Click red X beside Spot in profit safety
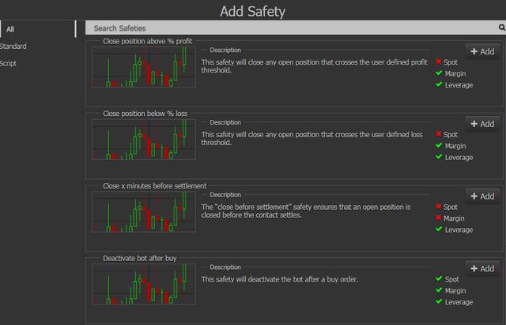The height and width of the screenshot is (325, 506). 439,62
